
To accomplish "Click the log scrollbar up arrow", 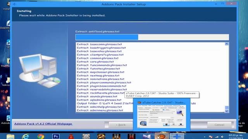I will pyautogui.click(x=227, y=44).
